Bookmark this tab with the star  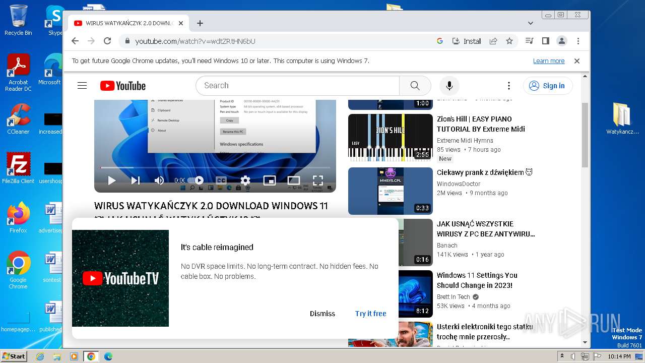[509, 41]
